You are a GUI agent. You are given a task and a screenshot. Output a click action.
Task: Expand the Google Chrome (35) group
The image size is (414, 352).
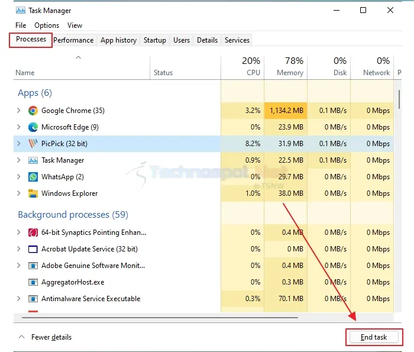tap(18, 111)
